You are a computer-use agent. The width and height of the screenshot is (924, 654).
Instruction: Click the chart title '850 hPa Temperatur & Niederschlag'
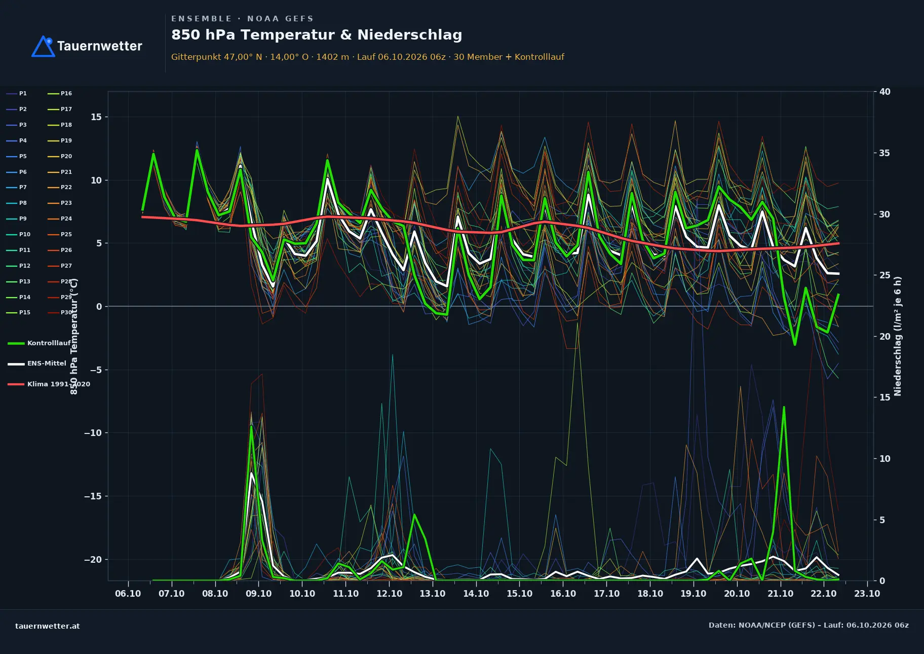(x=317, y=35)
